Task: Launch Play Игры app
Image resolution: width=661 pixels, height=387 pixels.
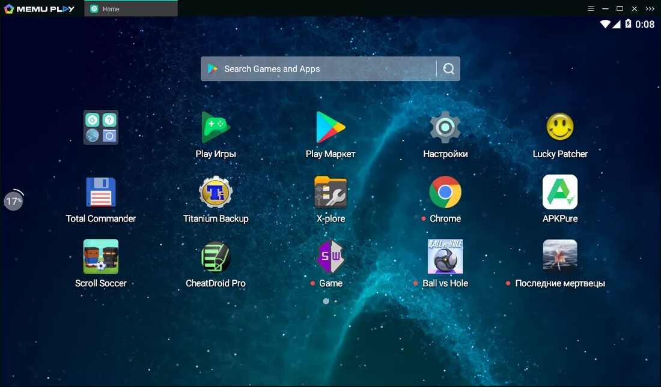Action: tap(215, 127)
